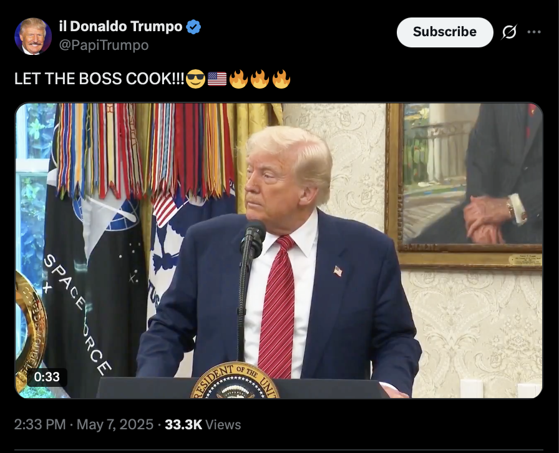Click the American flag emoji in post
559x453 pixels.
point(216,79)
